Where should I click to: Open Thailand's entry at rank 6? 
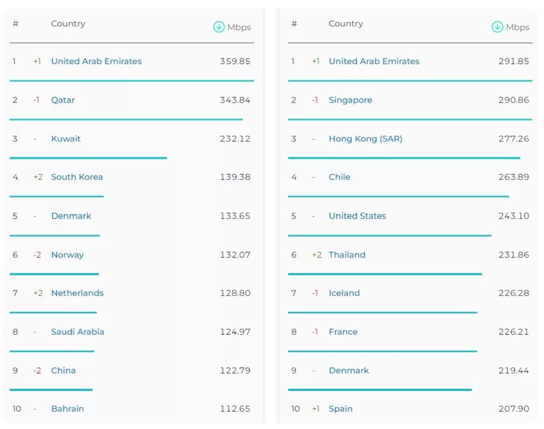[346, 255]
